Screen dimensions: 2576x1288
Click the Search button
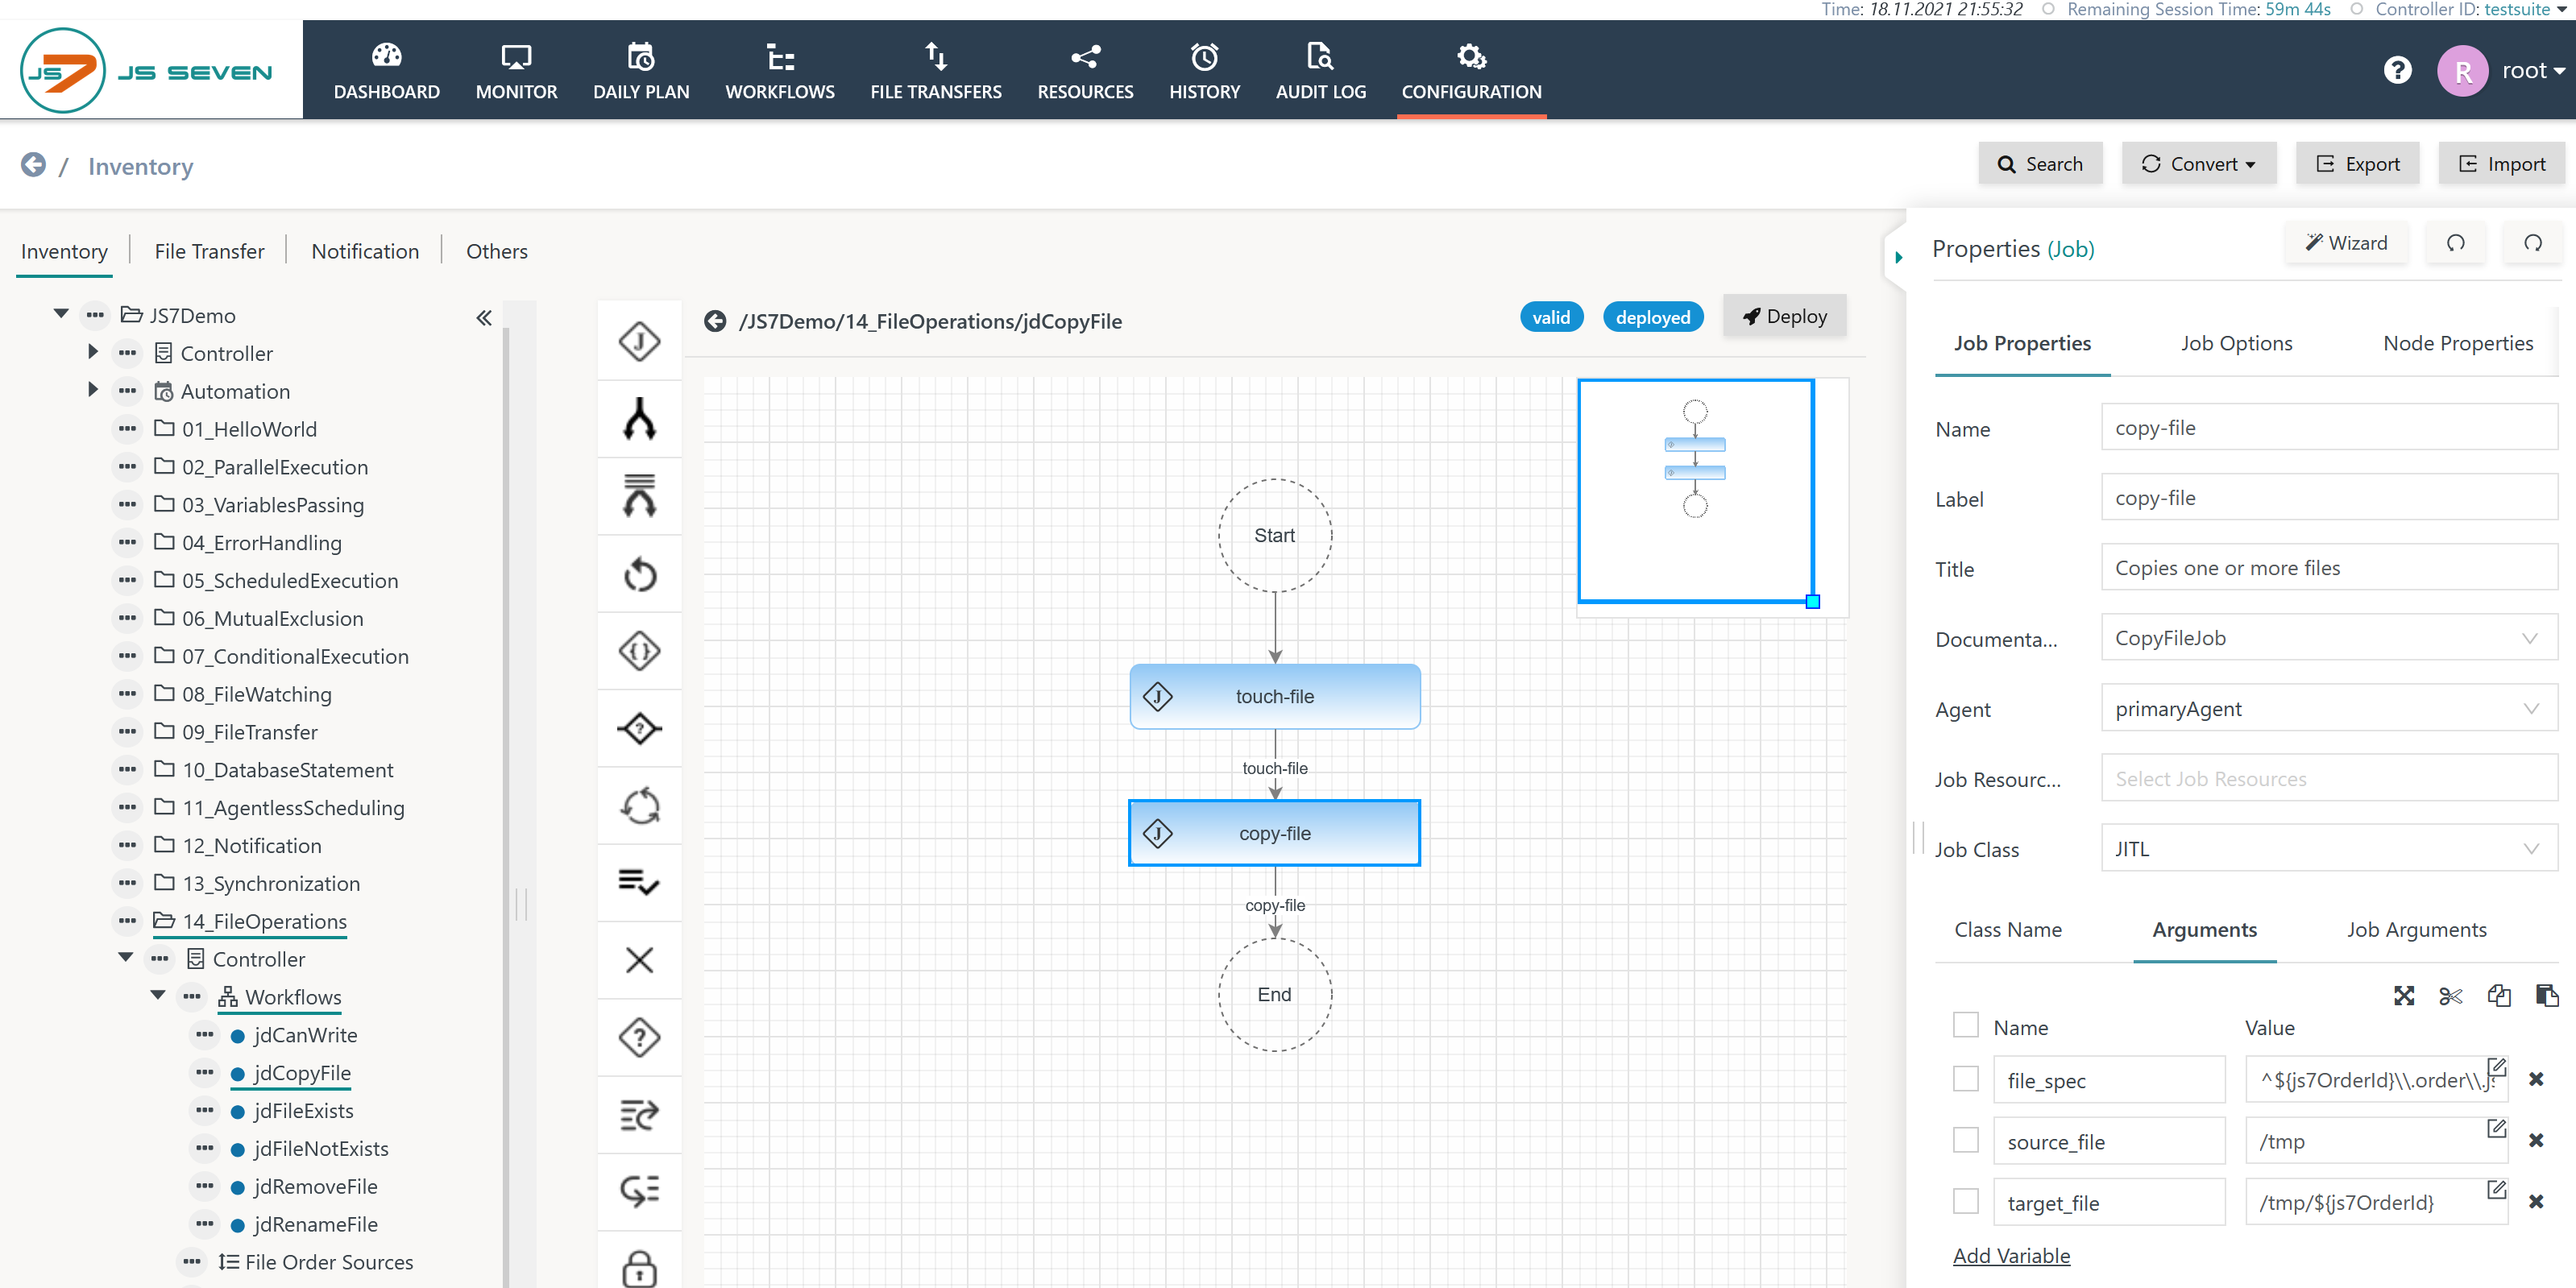[x=2039, y=164]
